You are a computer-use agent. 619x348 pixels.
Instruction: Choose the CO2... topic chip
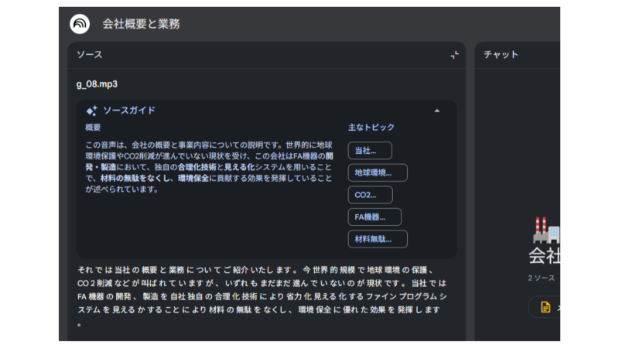click(370, 195)
